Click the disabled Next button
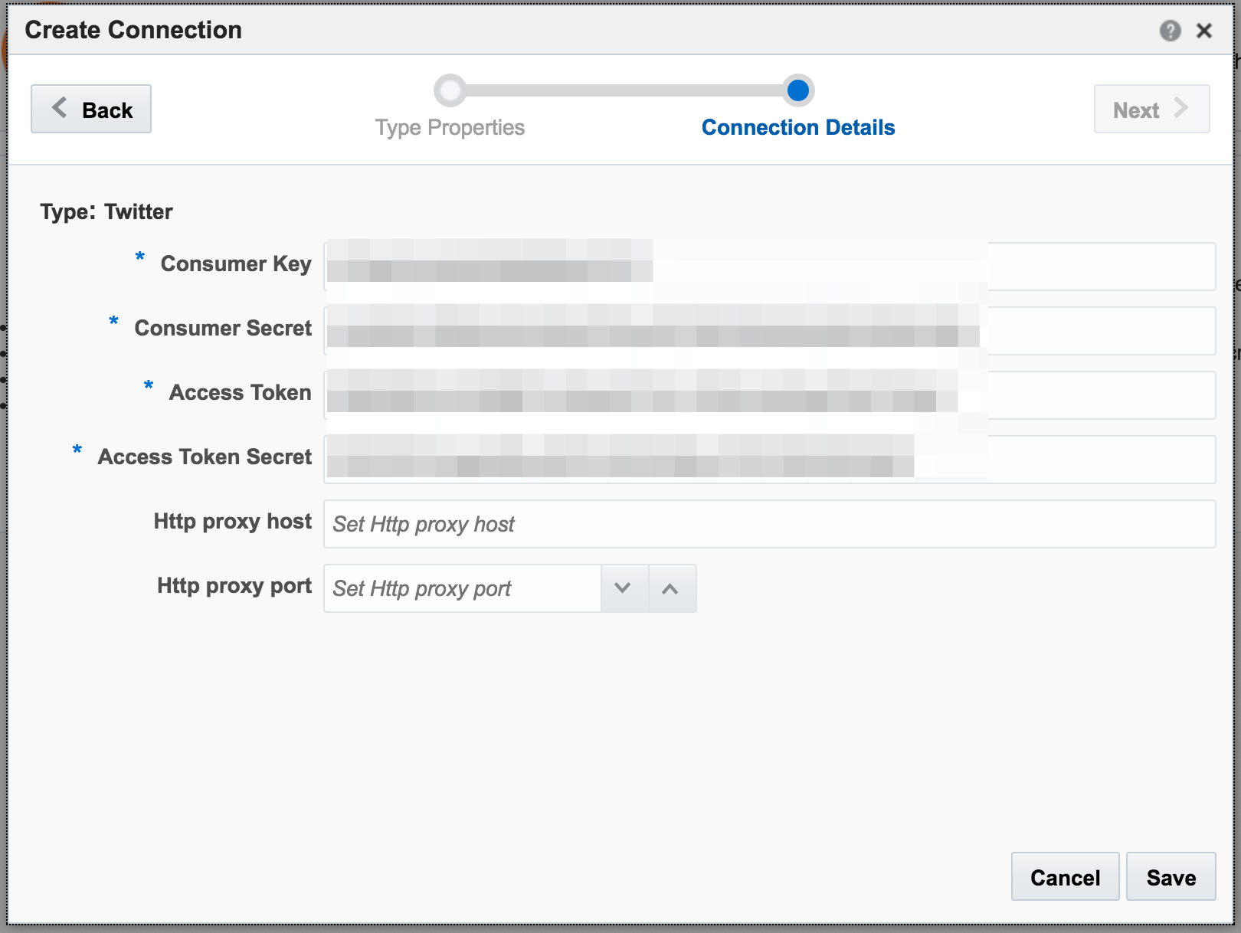1241x933 pixels. point(1151,110)
